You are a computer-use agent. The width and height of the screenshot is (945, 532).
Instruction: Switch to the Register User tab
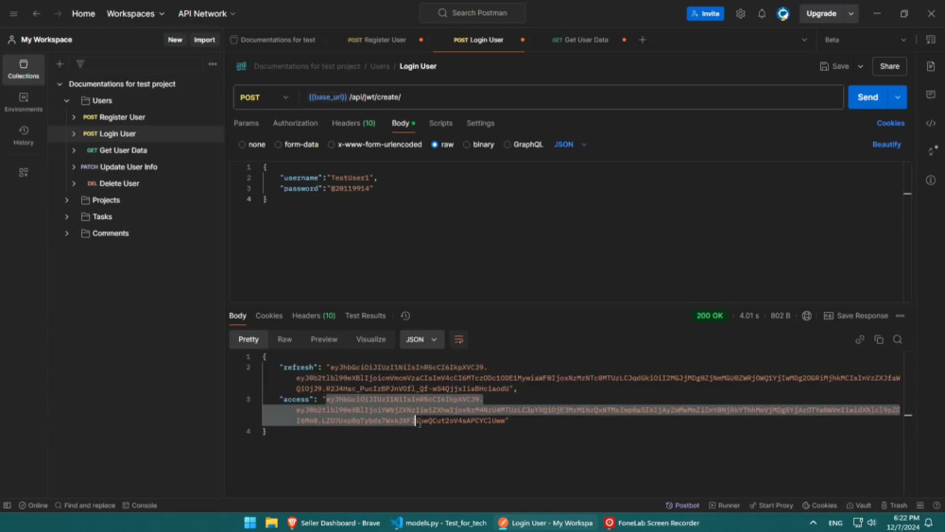pos(377,40)
